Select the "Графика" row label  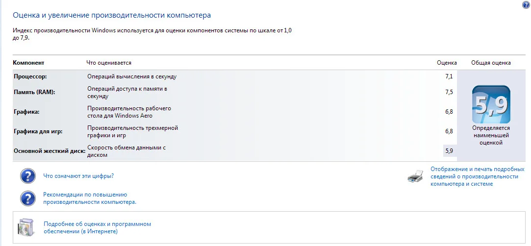tap(27, 112)
